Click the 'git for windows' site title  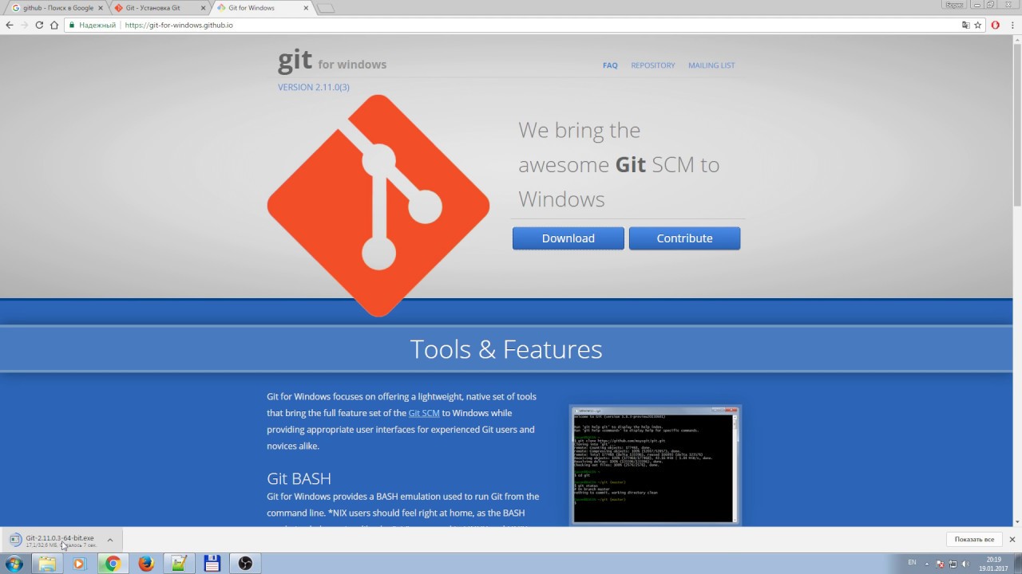331,61
